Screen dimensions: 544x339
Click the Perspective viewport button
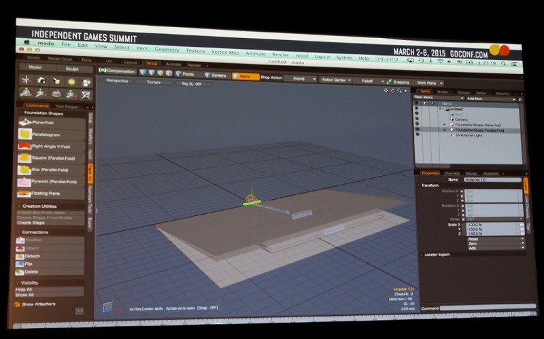117,81
